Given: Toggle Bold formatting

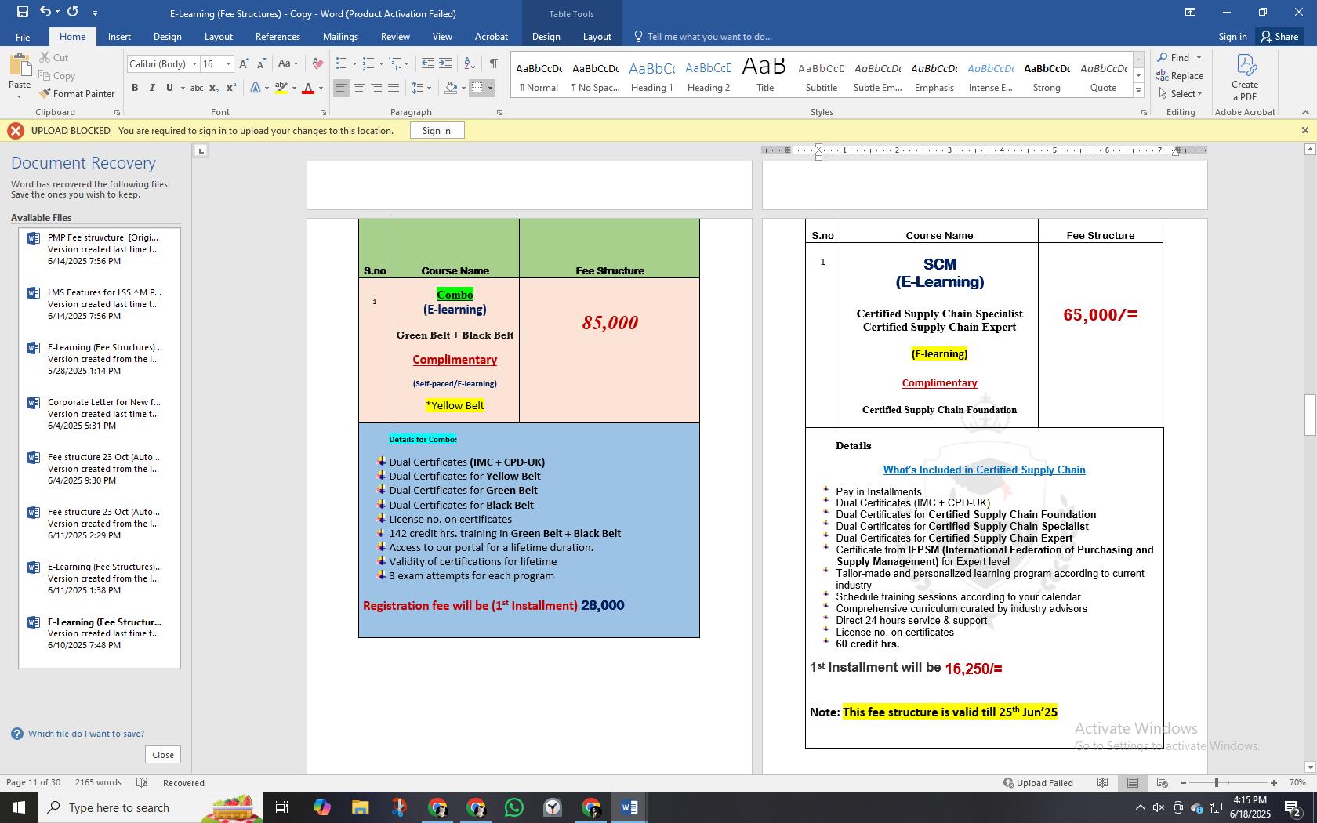Looking at the screenshot, I should click(135, 88).
